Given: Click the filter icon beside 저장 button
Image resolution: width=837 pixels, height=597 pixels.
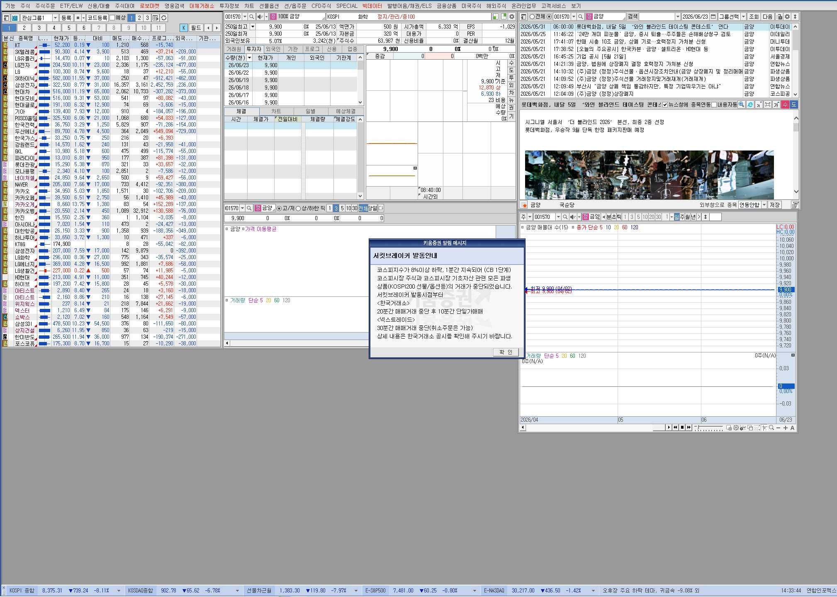Looking at the screenshot, I should [795, 205].
